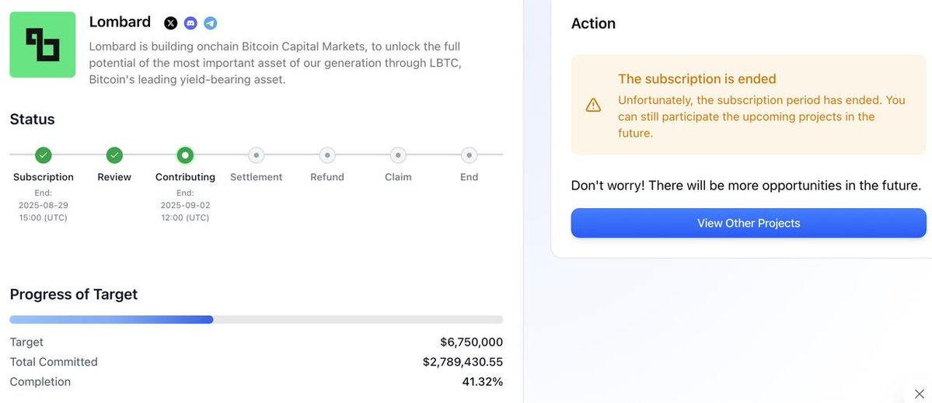Click the Total Committed amount

tap(463, 362)
